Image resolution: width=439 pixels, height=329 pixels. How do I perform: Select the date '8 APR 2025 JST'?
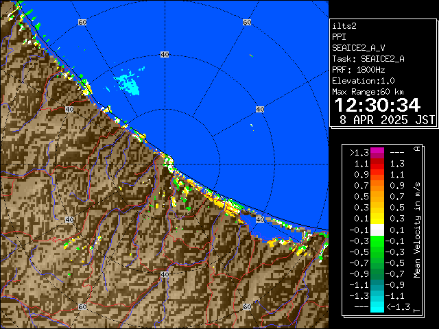coord(387,120)
